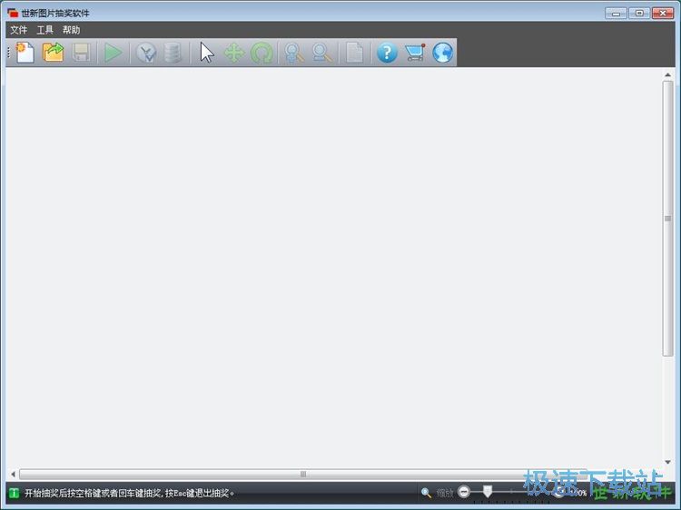This screenshot has height=510, width=681.
Task: Click the second magnifier zoom icon
Action: (x=321, y=53)
